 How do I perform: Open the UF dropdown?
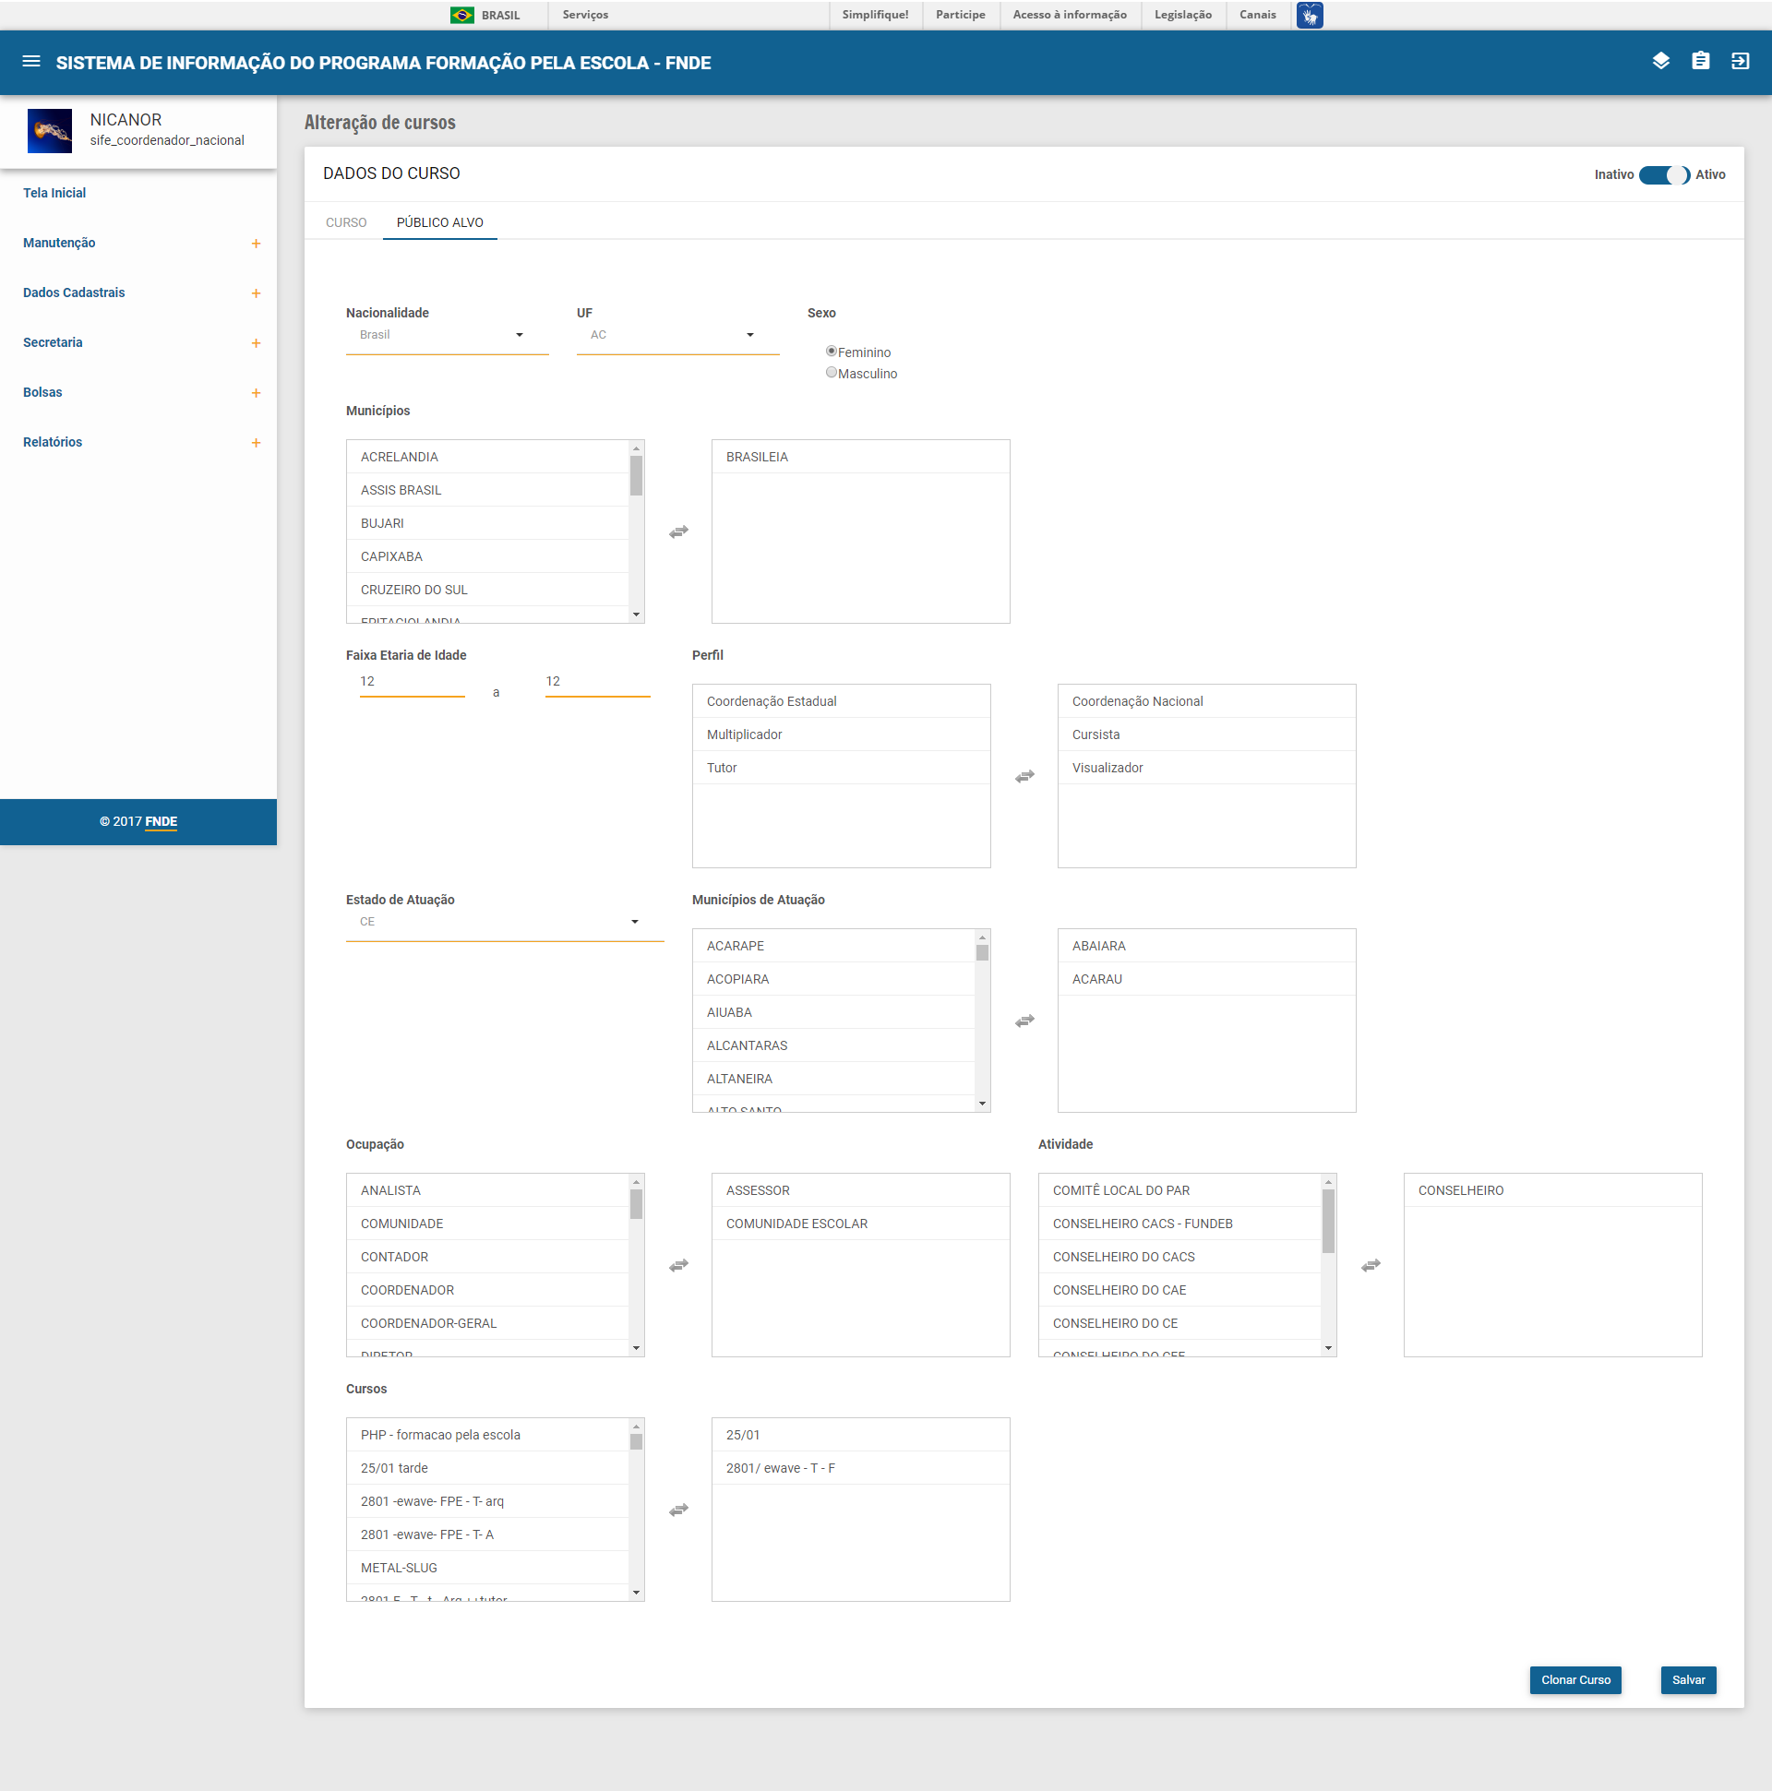tap(676, 336)
